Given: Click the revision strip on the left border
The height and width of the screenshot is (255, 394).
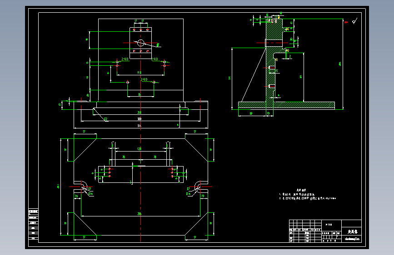Looking at the screenshot, I should click(x=33, y=225).
